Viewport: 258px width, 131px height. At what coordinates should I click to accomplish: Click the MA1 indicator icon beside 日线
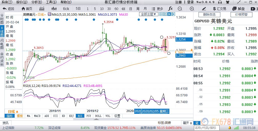(x=49, y=14)
